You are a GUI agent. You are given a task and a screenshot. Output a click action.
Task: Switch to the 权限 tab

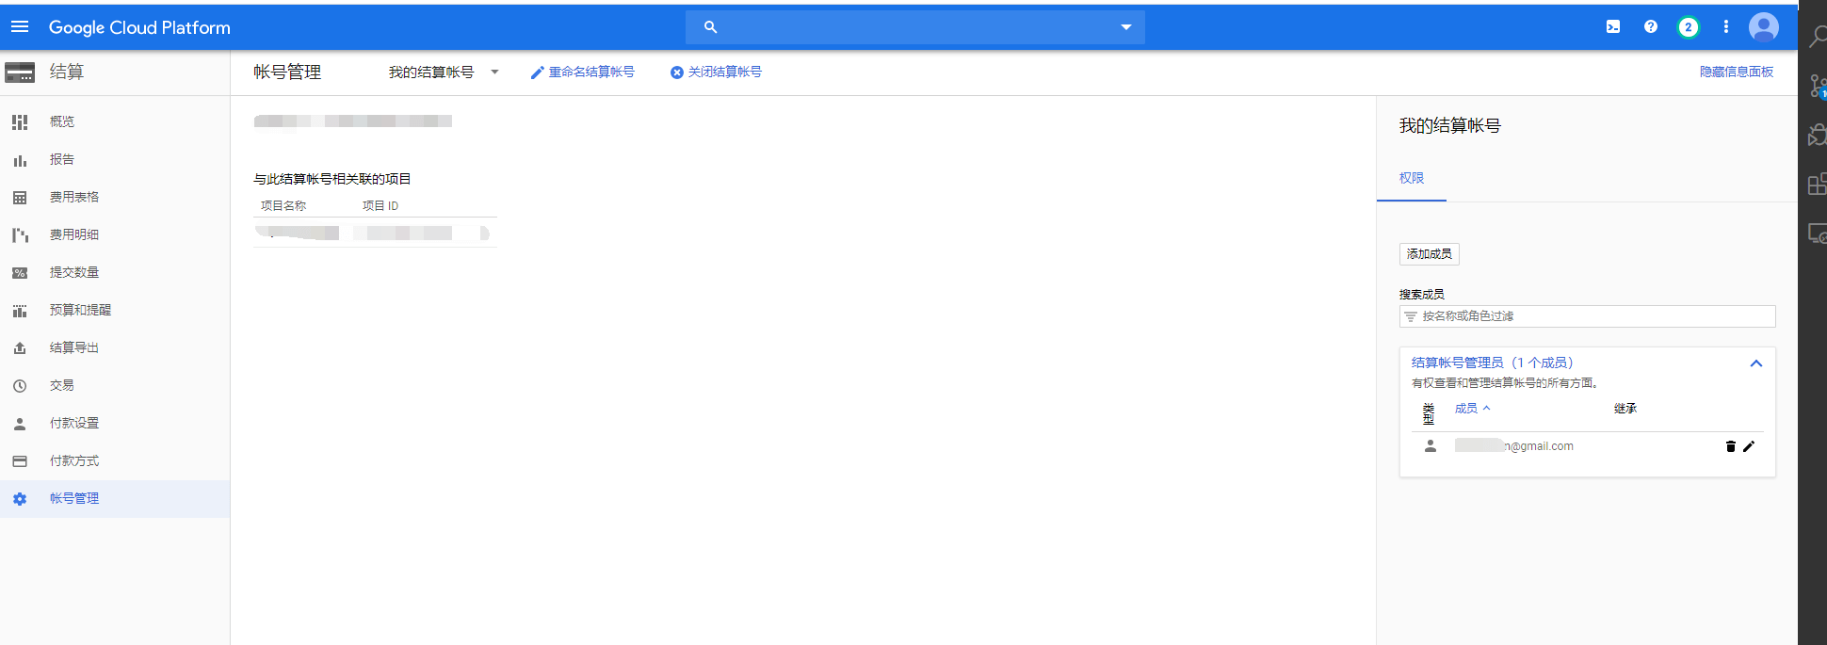click(x=1411, y=178)
